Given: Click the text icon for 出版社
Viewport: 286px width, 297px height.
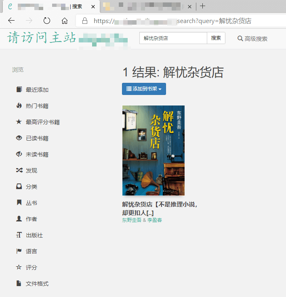Looking at the screenshot, I should tap(19, 235).
